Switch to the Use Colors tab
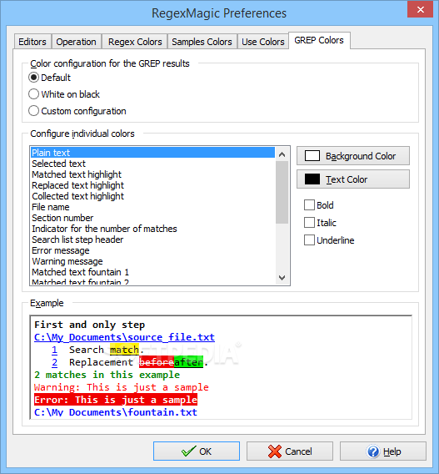 (x=262, y=42)
